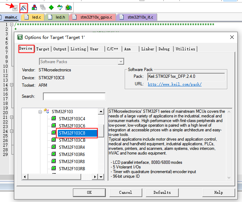Open the Pack Installer icon

[x=69, y=7]
